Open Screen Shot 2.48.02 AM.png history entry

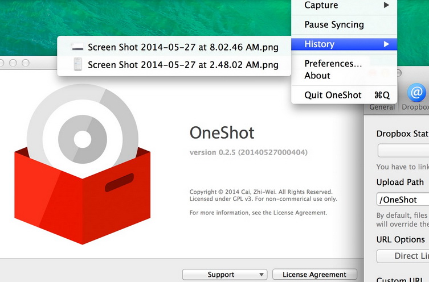174,65
